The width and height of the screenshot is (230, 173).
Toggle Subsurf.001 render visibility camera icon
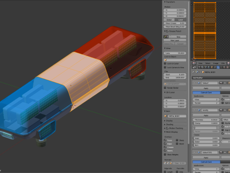click(x=221, y=152)
